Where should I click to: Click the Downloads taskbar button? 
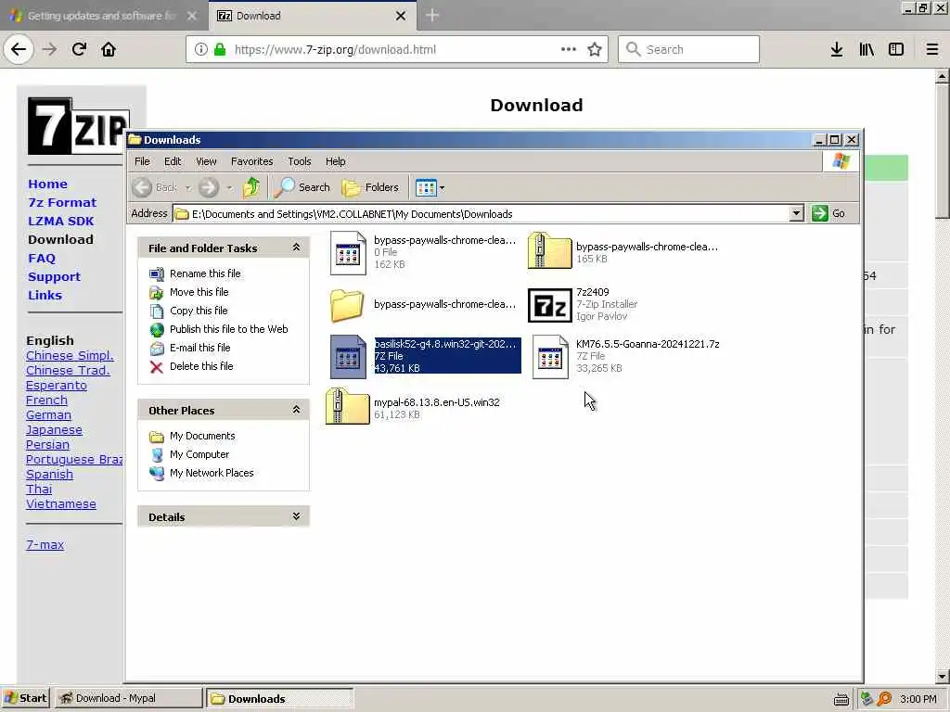pyautogui.click(x=280, y=698)
